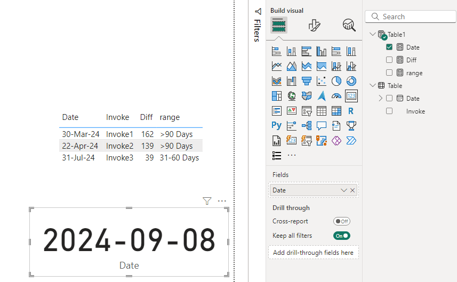Screen dimensions: 457x282
Task: Select the Power Apps visual
Action: (x=336, y=141)
